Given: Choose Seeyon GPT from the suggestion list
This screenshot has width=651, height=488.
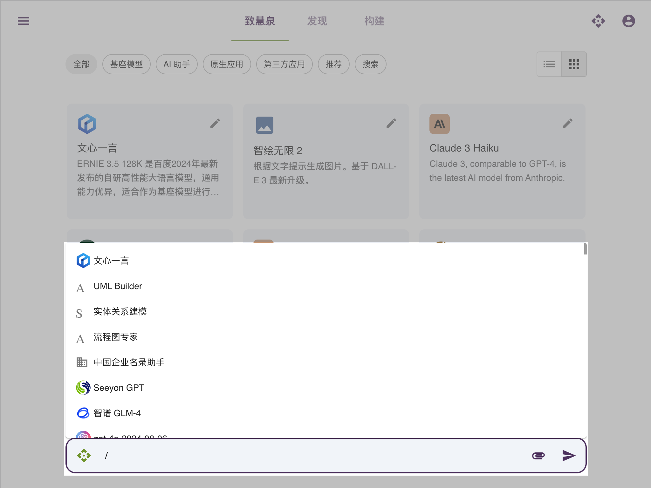Looking at the screenshot, I should coord(325,388).
